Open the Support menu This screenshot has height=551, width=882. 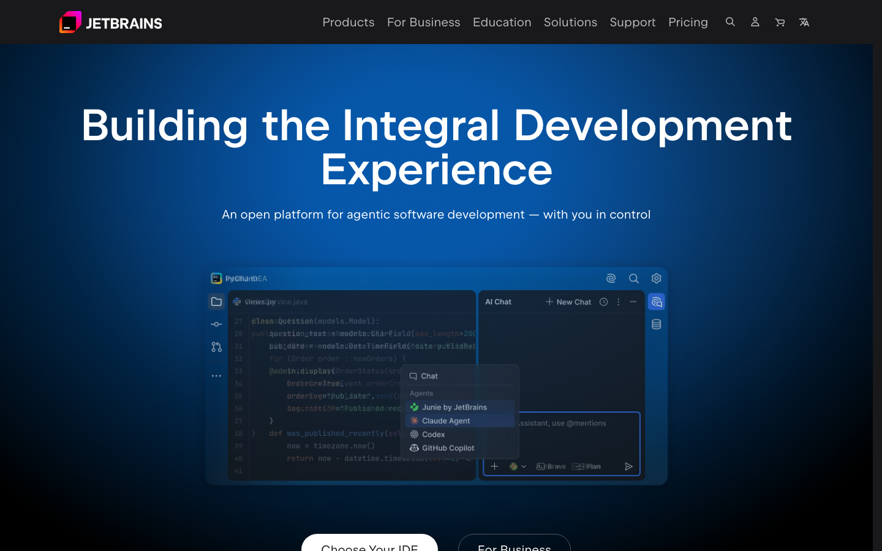(633, 22)
